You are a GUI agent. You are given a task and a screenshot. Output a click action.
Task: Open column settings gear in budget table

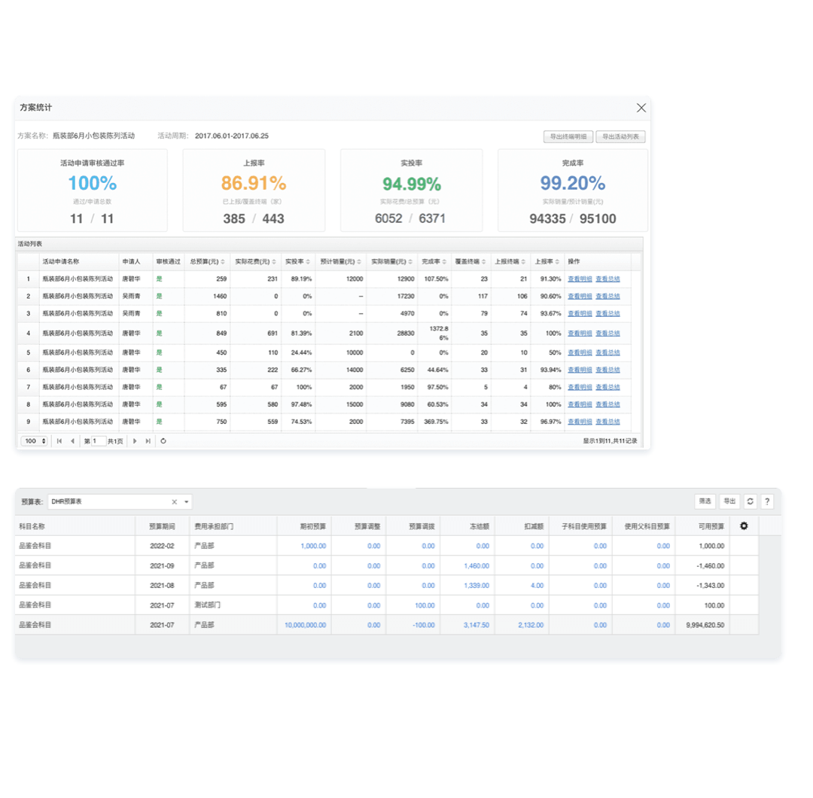pyautogui.click(x=744, y=525)
